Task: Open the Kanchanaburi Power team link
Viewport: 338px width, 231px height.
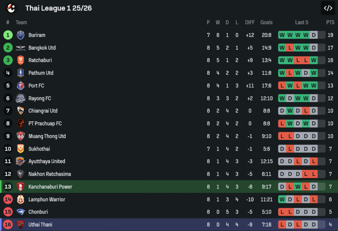Action: (x=50, y=187)
